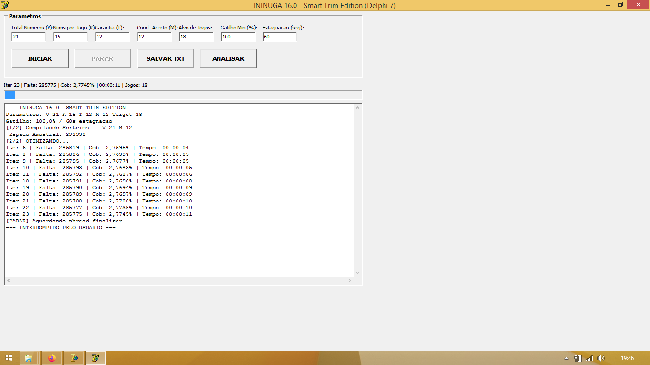650x365 pixels.
Task: Click the network signal tray icon
Action: [x=590, y=358]
